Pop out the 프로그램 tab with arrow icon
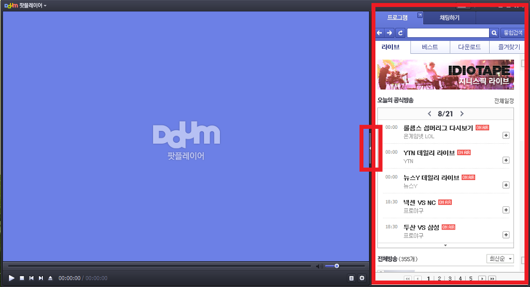The height and width of the screenshot is (287, 530). tap(419, 15)
